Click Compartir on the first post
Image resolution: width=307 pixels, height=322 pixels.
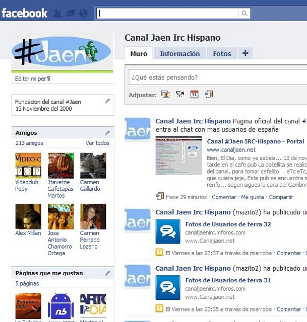(281, 197)
